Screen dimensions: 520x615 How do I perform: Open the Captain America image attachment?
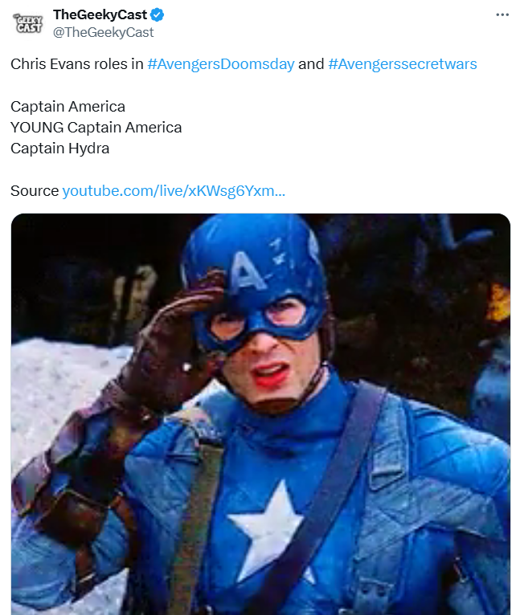tap(260, 414)
